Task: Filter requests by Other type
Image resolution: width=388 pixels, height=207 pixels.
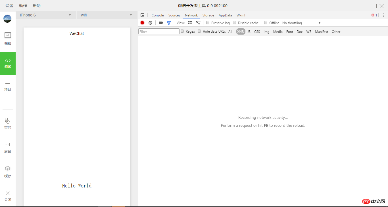Action: 336,31
